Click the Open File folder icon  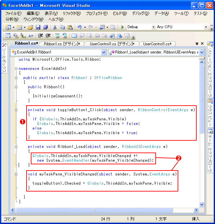[x=30, y=27]
